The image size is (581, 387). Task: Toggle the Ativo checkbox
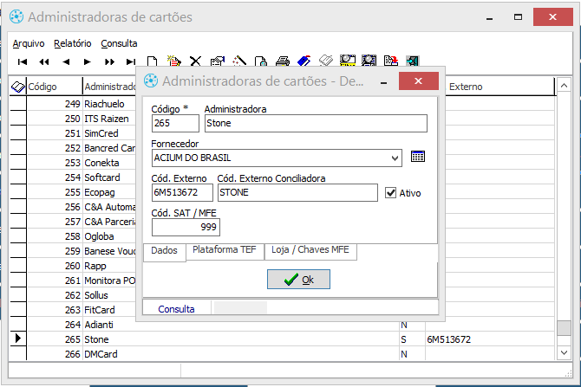390,193
